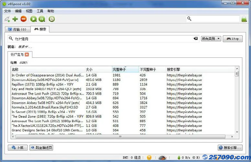
Task: Sort by the 搜索引擎 column header
Action: coord(200,69)
